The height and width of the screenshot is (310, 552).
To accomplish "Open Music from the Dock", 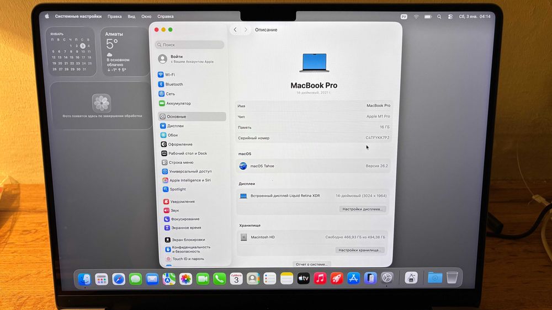I will click(x=320, y=279).
